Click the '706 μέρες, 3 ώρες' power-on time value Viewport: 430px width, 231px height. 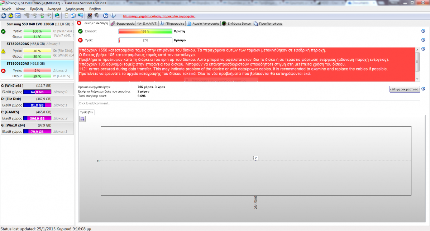152,87
